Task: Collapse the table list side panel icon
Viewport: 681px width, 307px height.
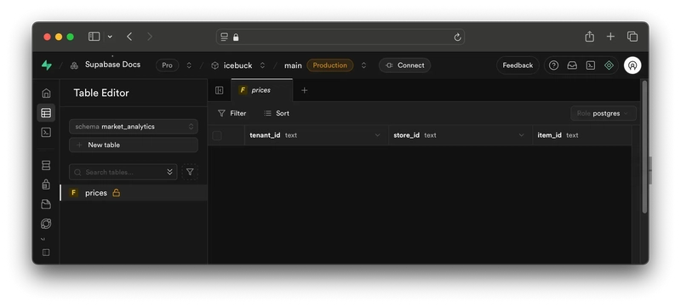Action: point(220,90)
